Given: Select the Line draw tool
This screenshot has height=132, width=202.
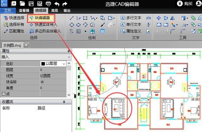Looking at the screenshot, I should point(72,18).
